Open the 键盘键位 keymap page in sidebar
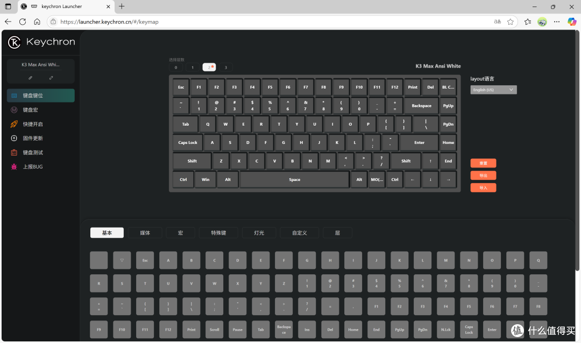The height and width of the screenshot is (343, 581). tap(41, 96)
